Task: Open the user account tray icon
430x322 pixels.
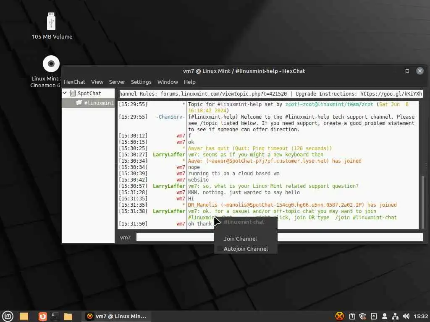Action: point(385,316)
